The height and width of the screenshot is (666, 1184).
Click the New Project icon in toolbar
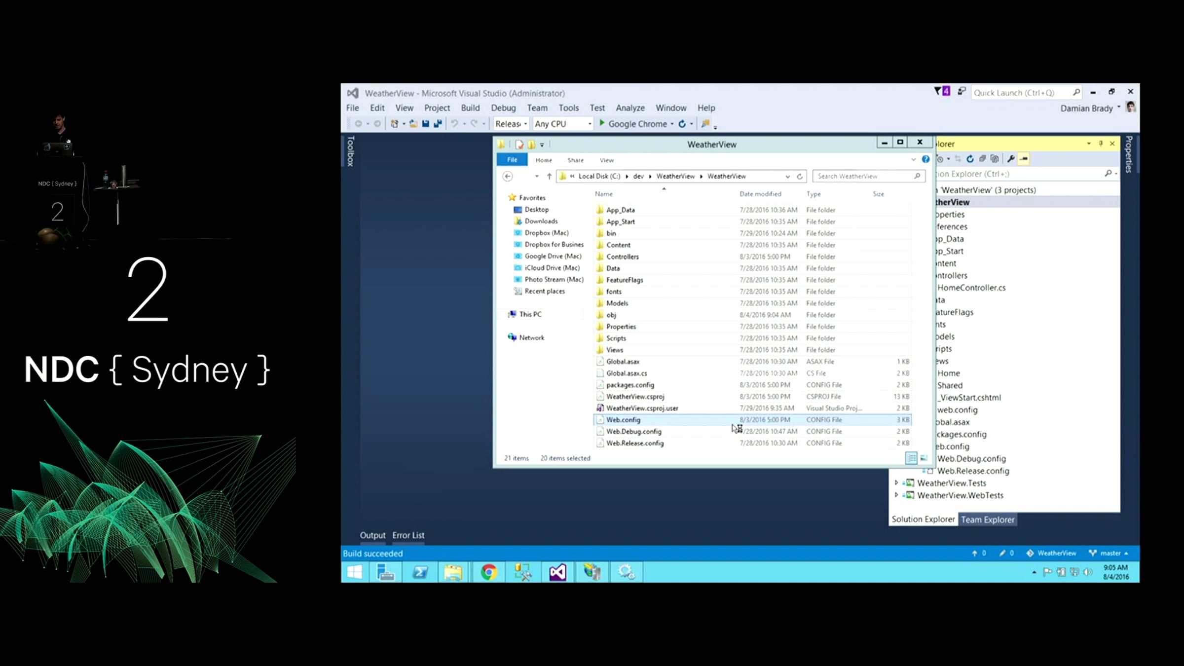394,124
